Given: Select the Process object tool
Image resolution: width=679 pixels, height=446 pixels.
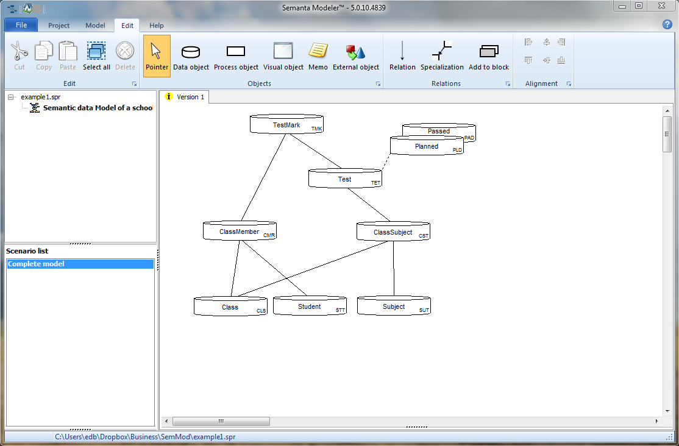Looking at the screenshot, I should (x=236, y=56).
